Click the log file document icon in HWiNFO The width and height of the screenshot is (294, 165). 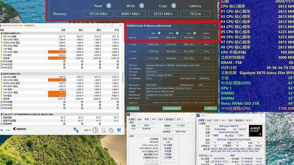[x=103, y=130]
